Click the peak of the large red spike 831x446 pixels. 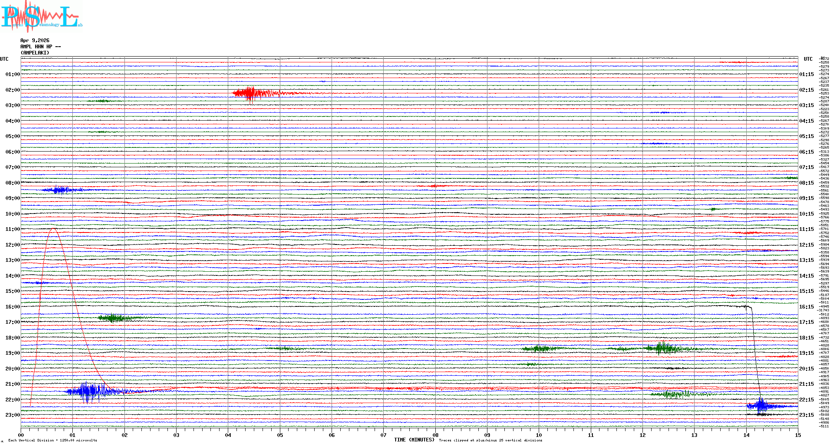(x=53, y=228)
